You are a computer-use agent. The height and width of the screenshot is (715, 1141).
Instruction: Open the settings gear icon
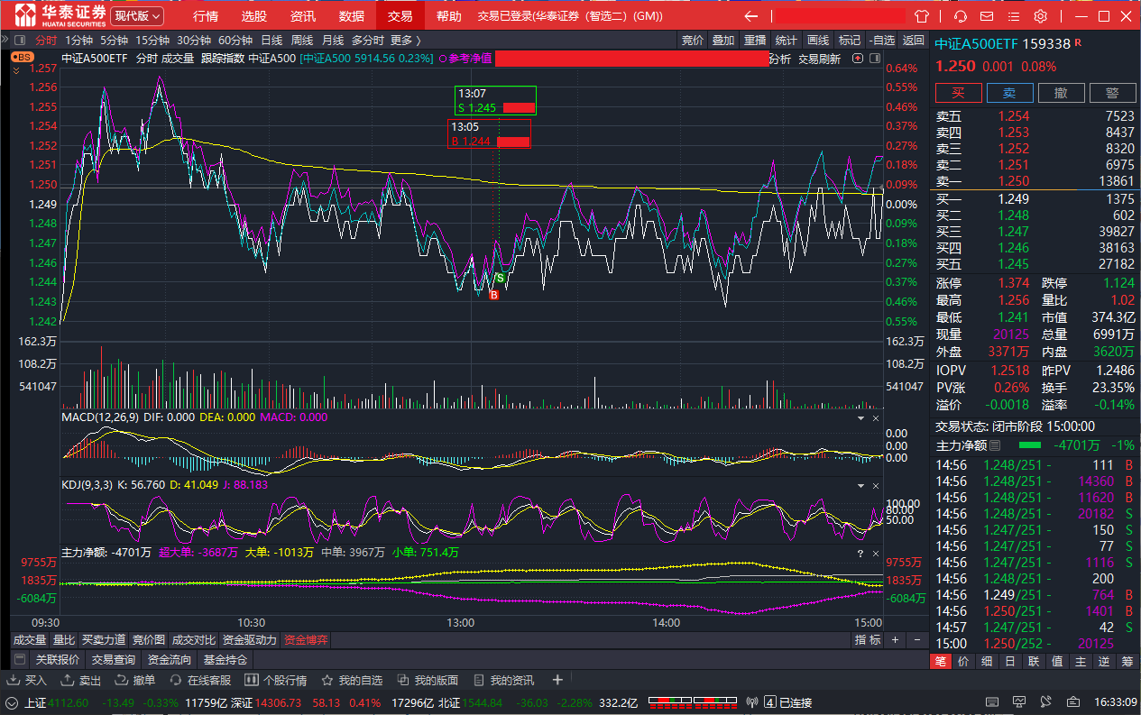(1040, 16)
